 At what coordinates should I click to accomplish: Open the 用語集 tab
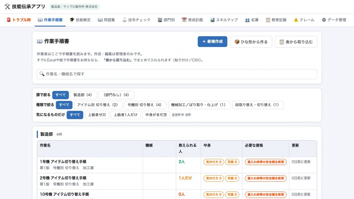(106, 20)
